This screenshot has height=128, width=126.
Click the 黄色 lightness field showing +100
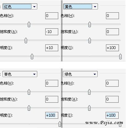[112, 48]
